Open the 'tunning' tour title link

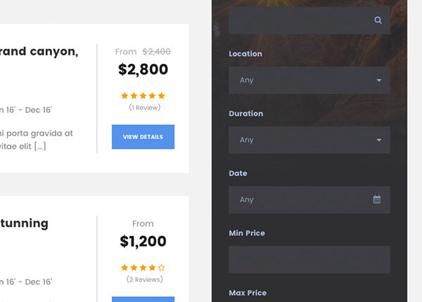[24, 223]
